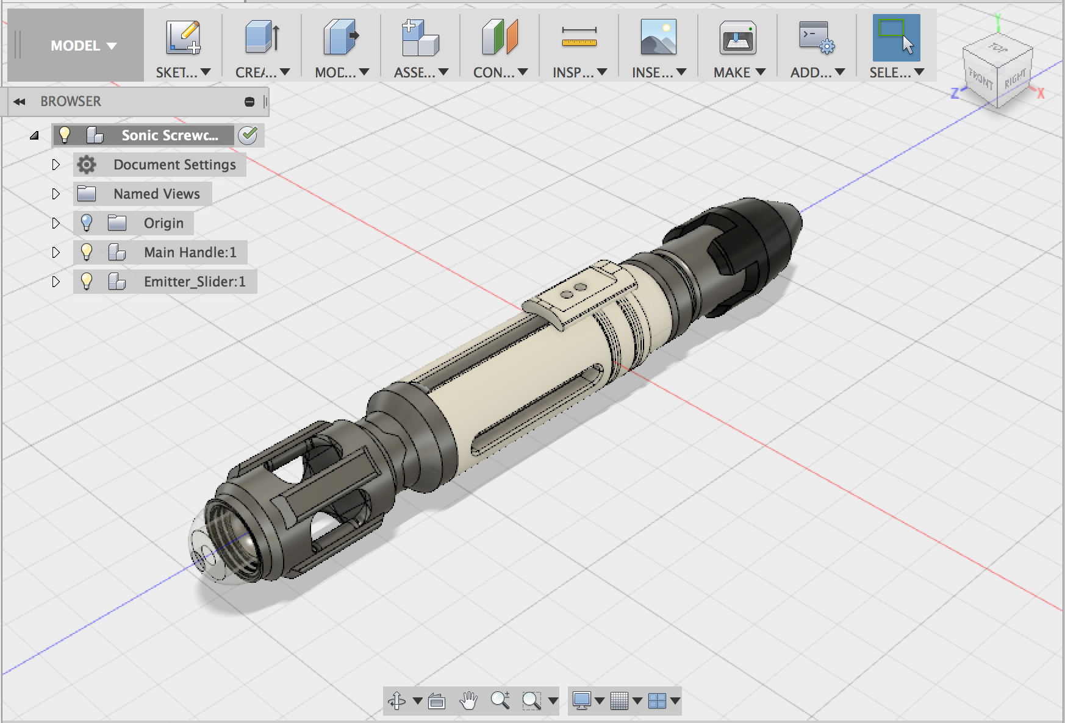Hide the Emitter_Slider:1 component
The width and height of the screenshot is (1065, 723).
click(87, 281)
